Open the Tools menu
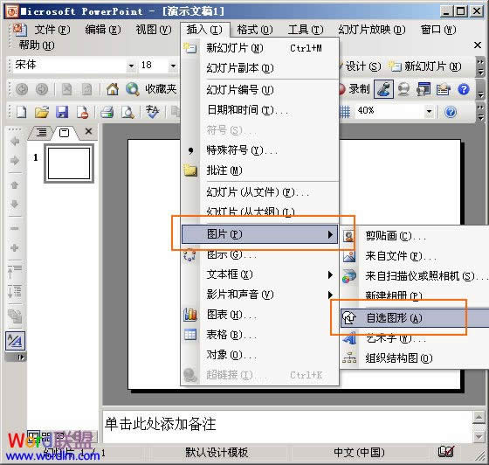The width and height of the screenshot is (489, 465). point(306,30)
